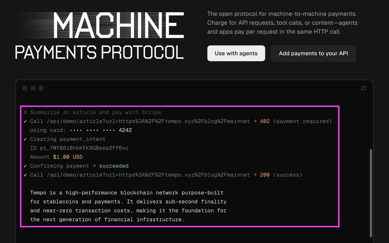389x243 pixels.
Task: Click the third window dot in the terminal
Action: [x=41, y=88]
